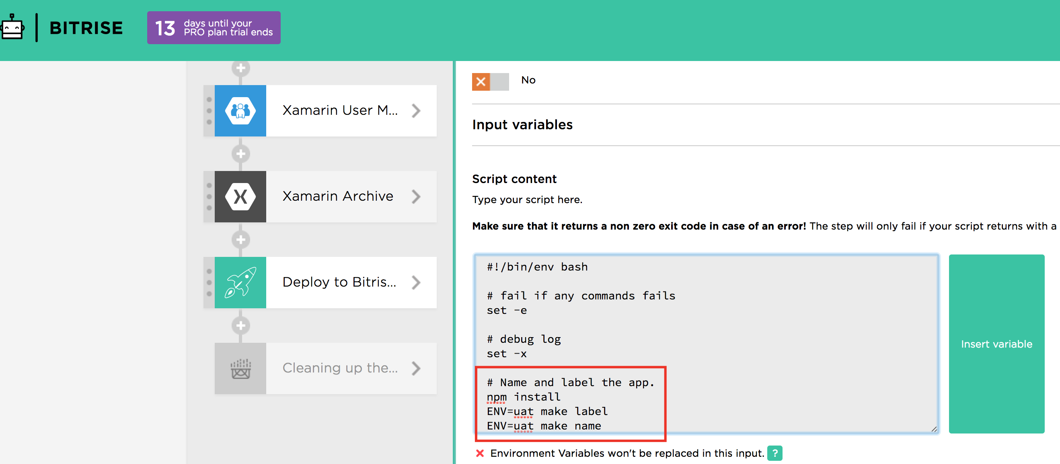Click the Cleaning up the... step title
The height and width of the screenshot is (464, 1060).
point(340,368)
